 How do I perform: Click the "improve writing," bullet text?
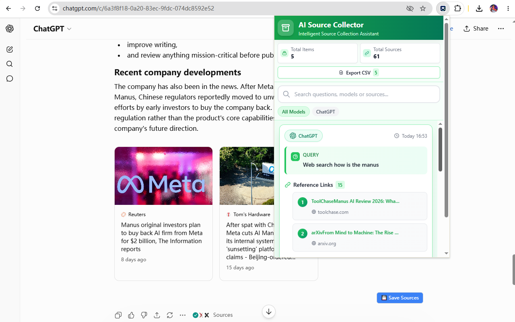152,45
